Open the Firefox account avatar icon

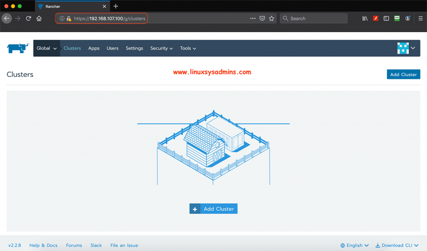point(408,18)
